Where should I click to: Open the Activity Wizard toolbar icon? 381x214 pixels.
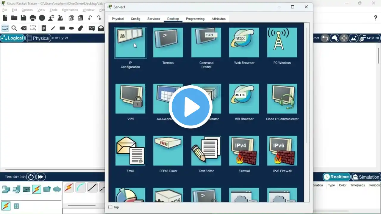coord(60,18)
